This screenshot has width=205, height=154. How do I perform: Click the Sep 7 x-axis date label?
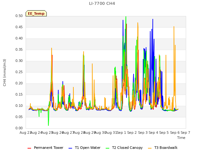(185, 133)
